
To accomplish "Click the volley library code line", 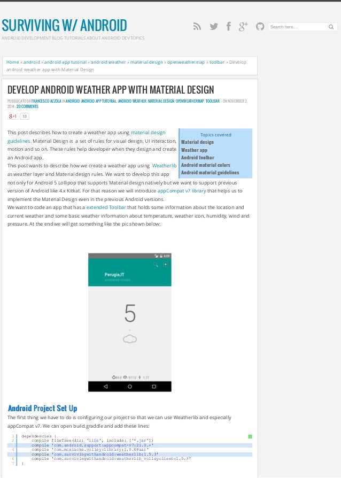I will (90, 450).
